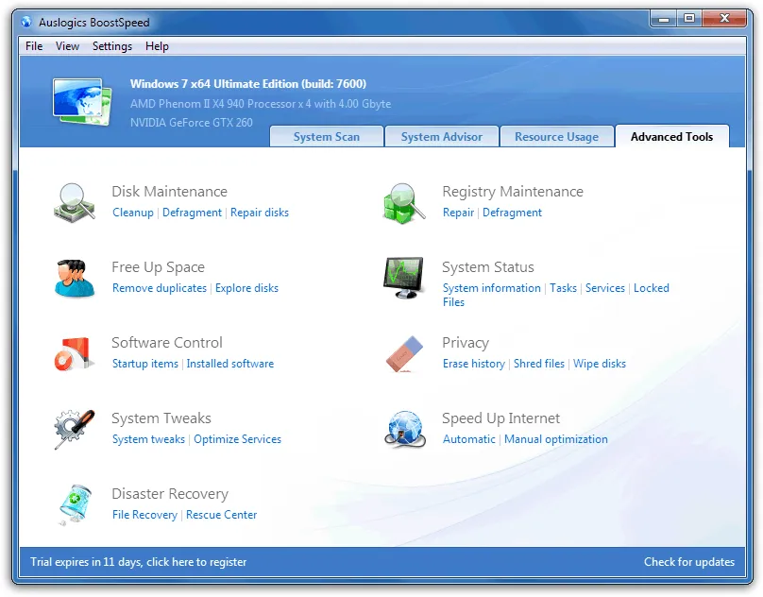Screen dimensions: 763x597
Task: Click the System Tweaks gear icon
Action: pos(75,429)
